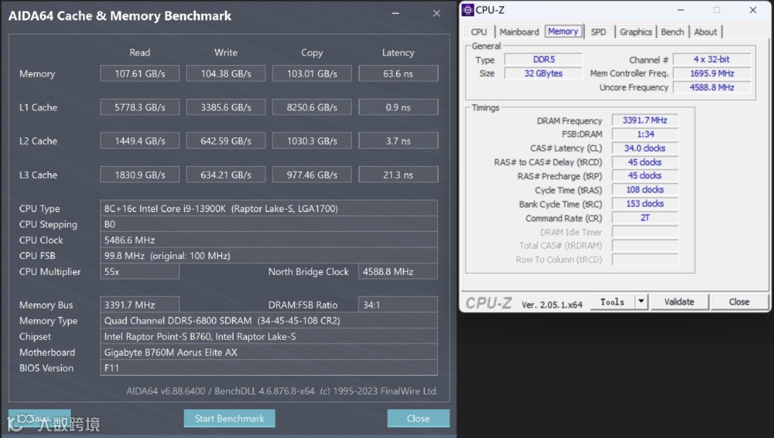This screenshot has width=774, height=438.
Task: Click the L3 Cache Copy value 977.46 GB/s
Action: 312,175
